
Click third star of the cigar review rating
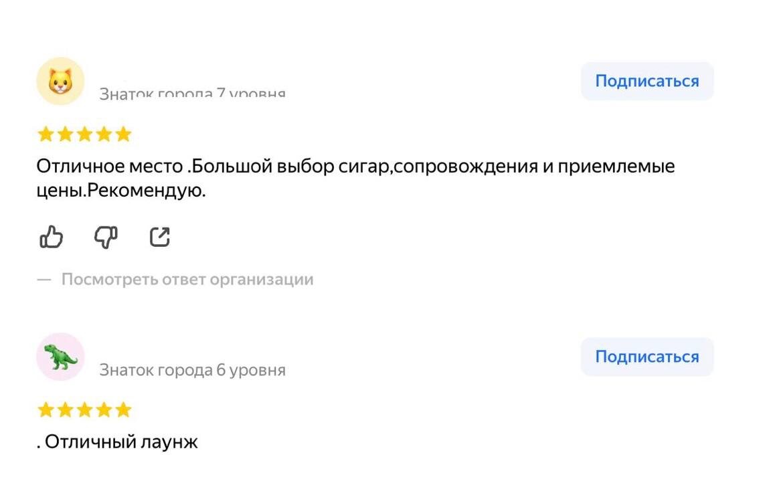[x=84, y=134]
